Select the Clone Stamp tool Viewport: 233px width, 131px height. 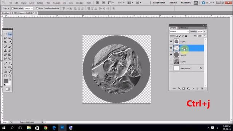[x=5, y=51]
